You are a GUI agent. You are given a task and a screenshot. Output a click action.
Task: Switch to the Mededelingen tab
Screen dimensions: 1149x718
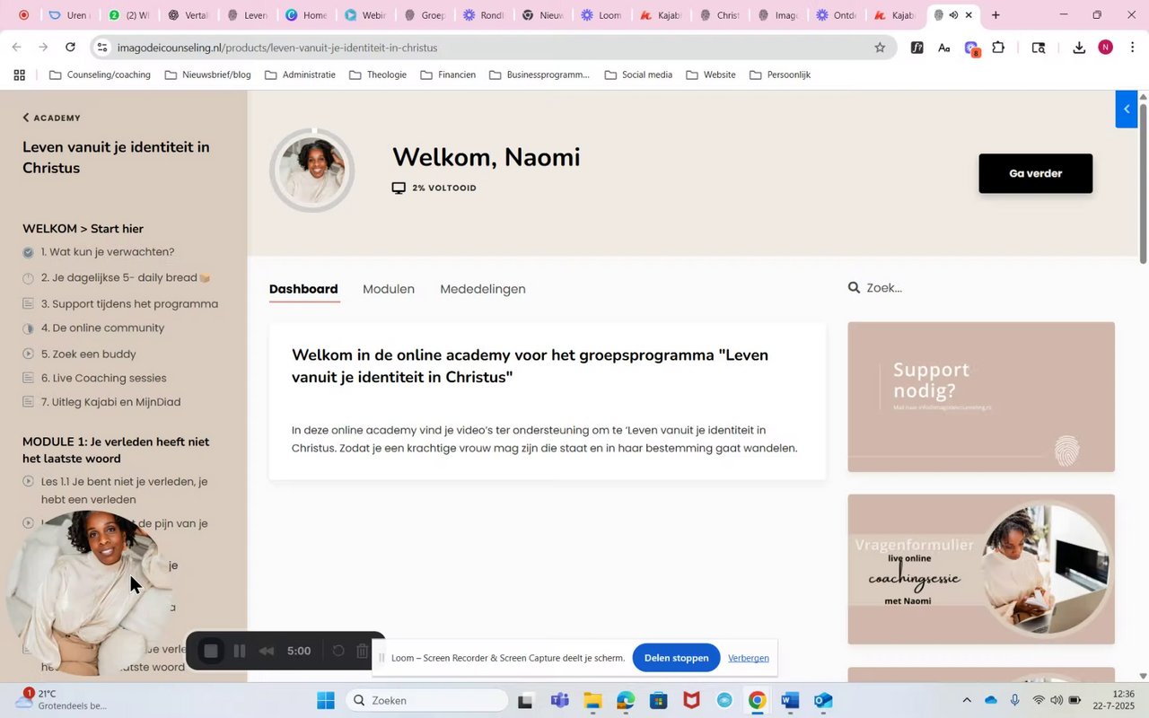(483, 289)
